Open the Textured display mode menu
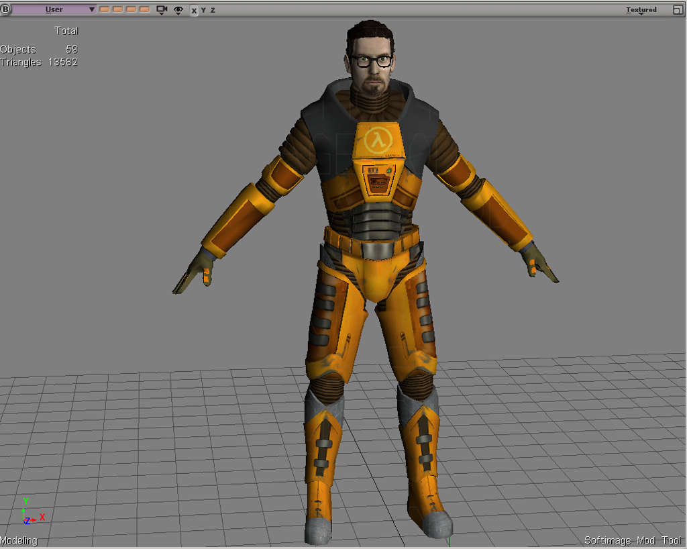 (641, 10)
